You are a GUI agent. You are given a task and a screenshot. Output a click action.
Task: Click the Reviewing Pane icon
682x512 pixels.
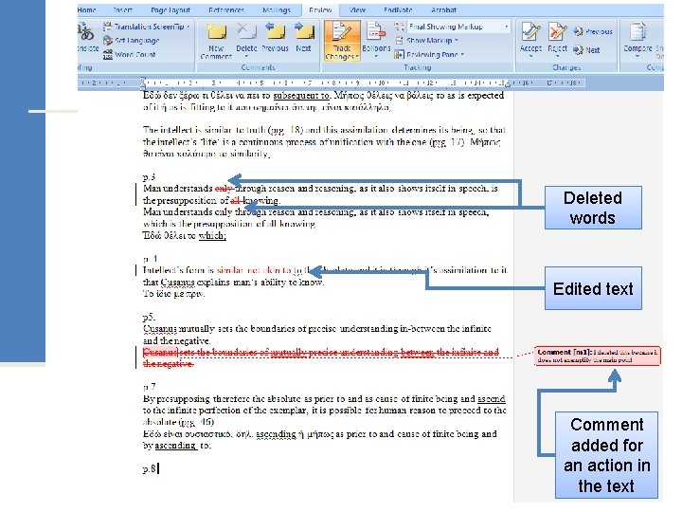pos(399,54)
